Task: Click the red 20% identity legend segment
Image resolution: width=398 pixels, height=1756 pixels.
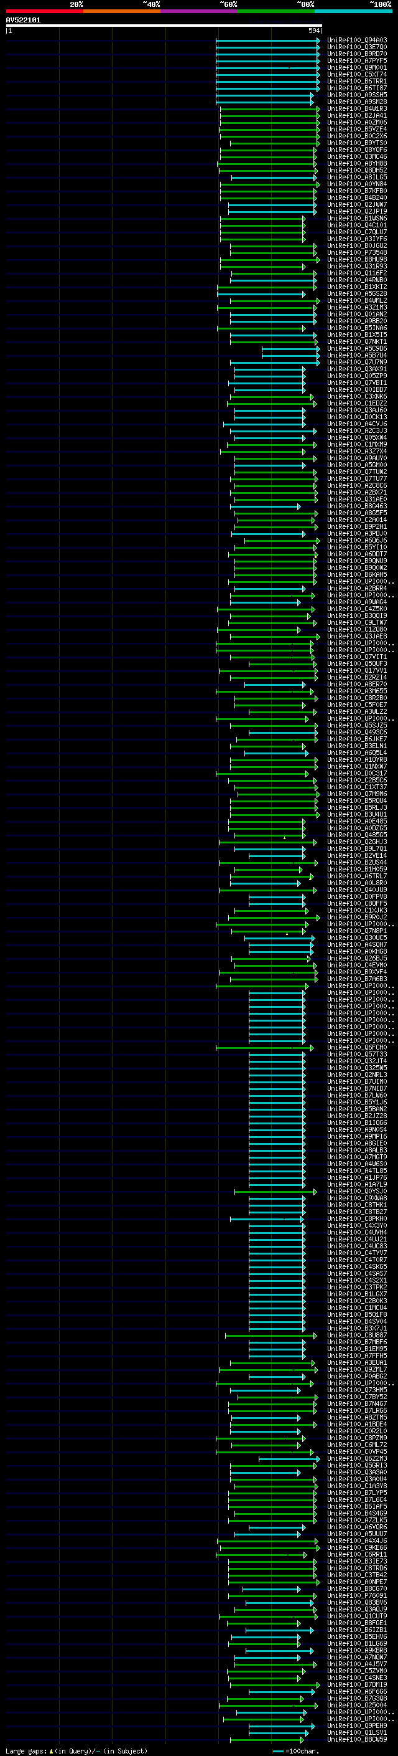Action: [44, 11]
